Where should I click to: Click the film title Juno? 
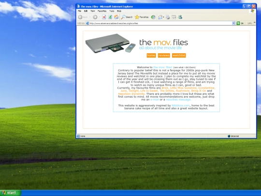click(x=124, y=90)
